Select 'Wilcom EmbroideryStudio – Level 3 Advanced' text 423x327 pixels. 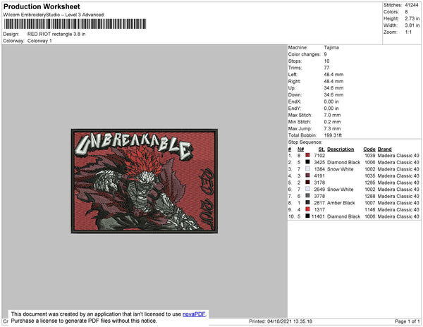click(x=54, y=15)
